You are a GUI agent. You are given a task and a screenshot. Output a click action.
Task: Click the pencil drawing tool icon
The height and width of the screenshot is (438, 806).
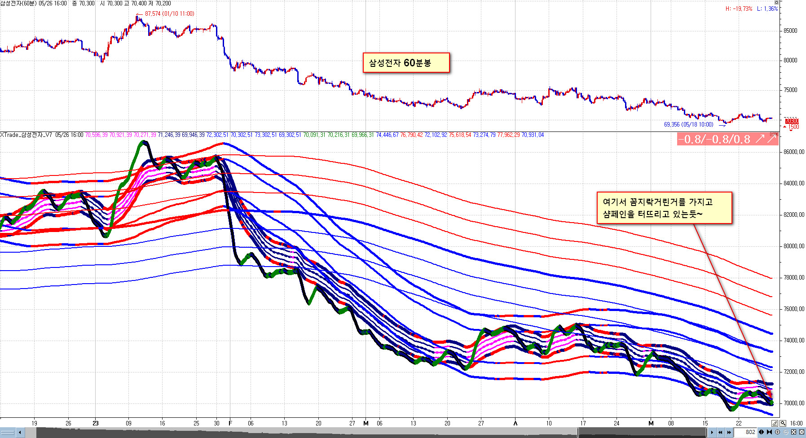pos(775,423)
